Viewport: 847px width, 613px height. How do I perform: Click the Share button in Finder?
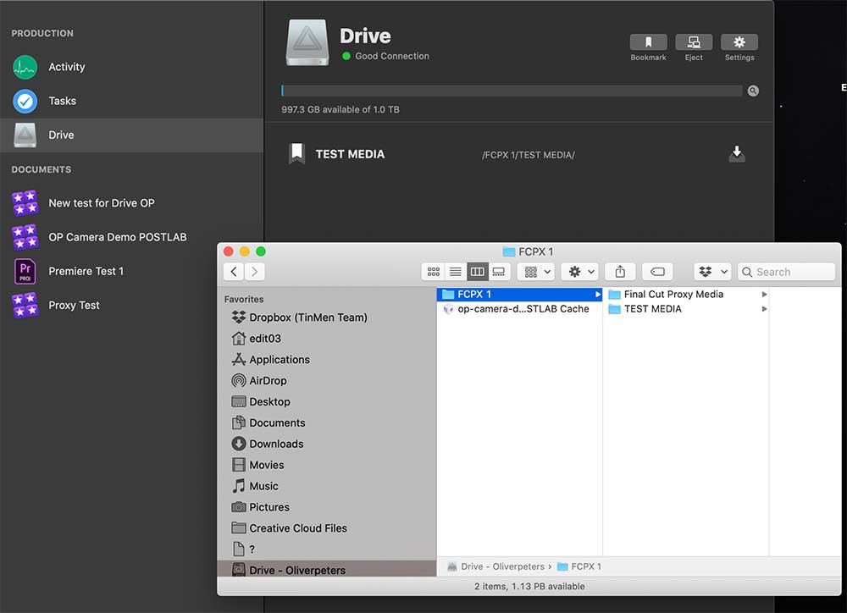(620, 272)
